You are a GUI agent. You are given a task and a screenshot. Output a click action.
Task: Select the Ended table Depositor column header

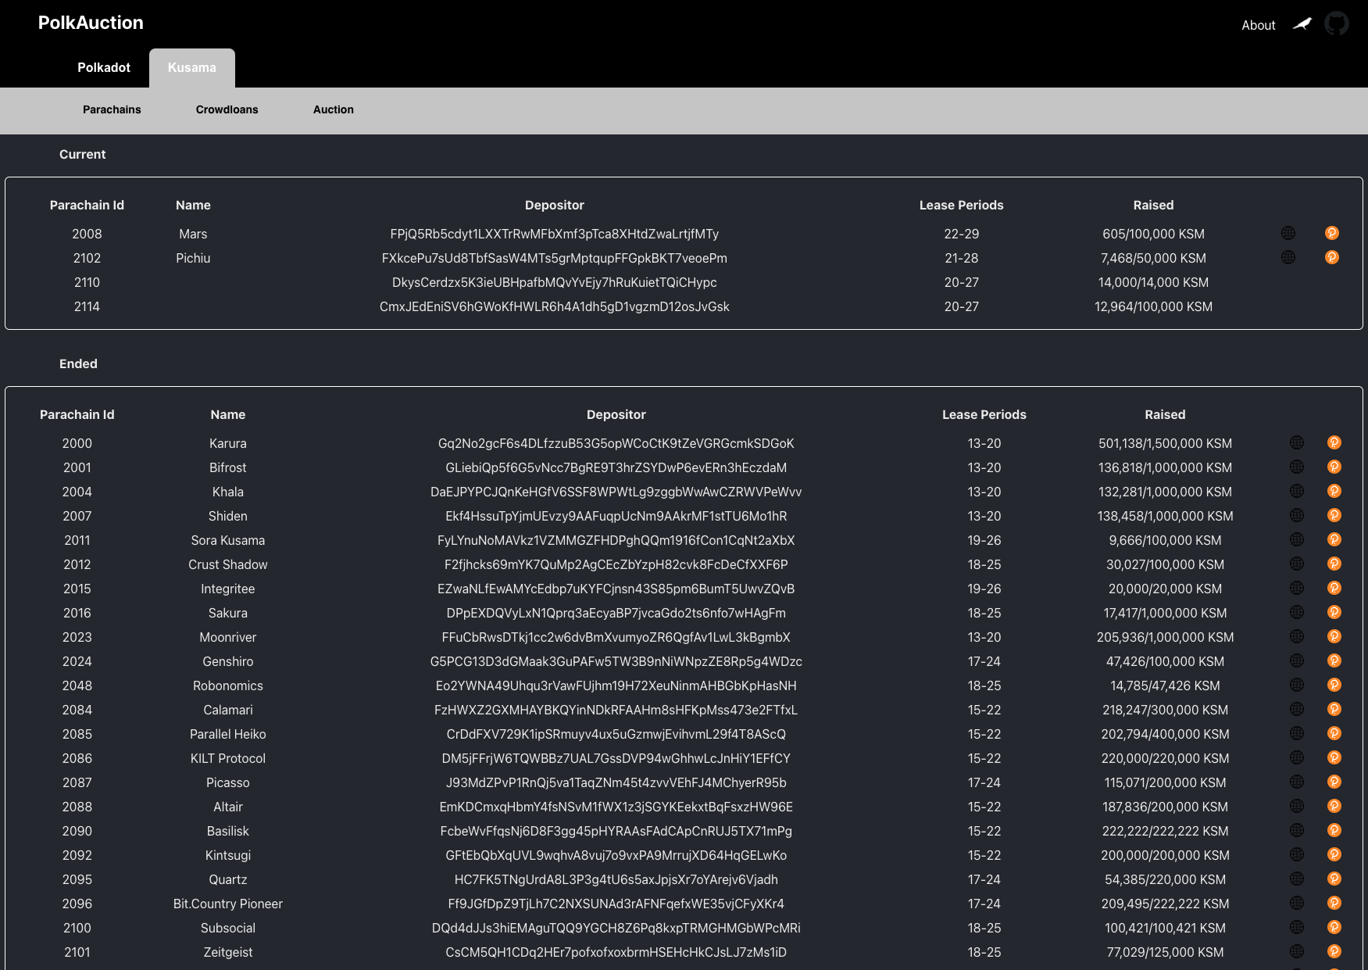(616, 414)
